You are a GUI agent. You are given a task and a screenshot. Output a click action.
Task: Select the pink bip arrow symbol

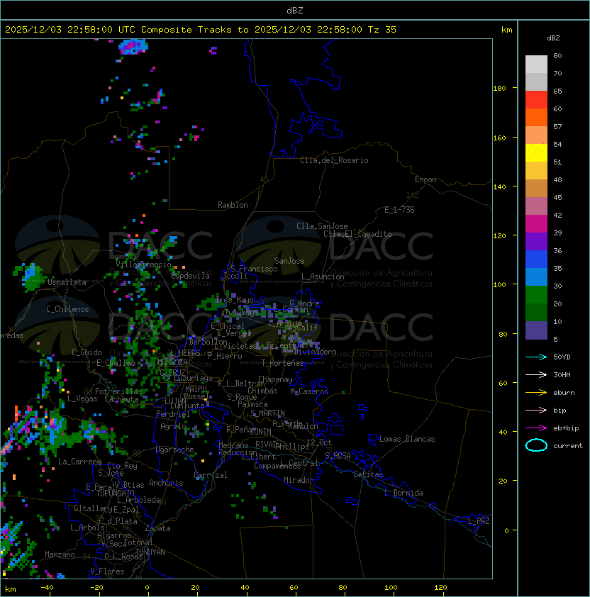536,410
